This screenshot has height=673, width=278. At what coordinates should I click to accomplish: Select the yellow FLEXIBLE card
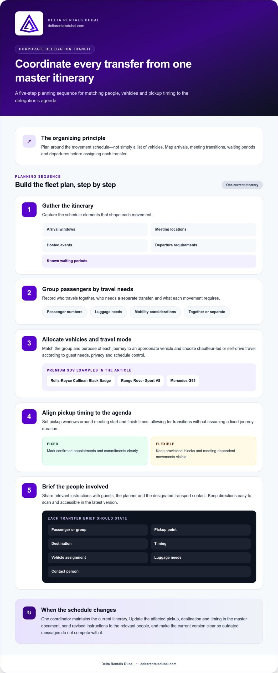point(204,451)
